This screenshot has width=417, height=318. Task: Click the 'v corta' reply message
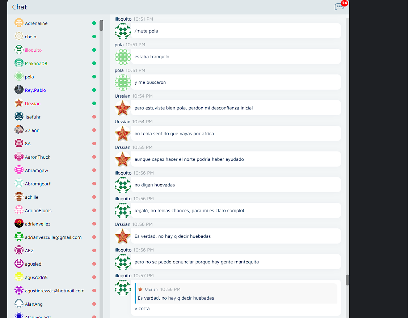point(142,309)
